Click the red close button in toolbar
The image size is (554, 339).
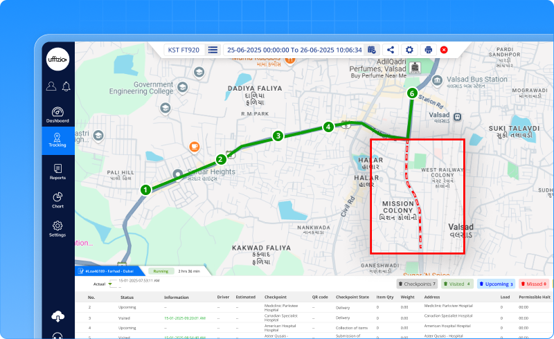coord(444,50)
